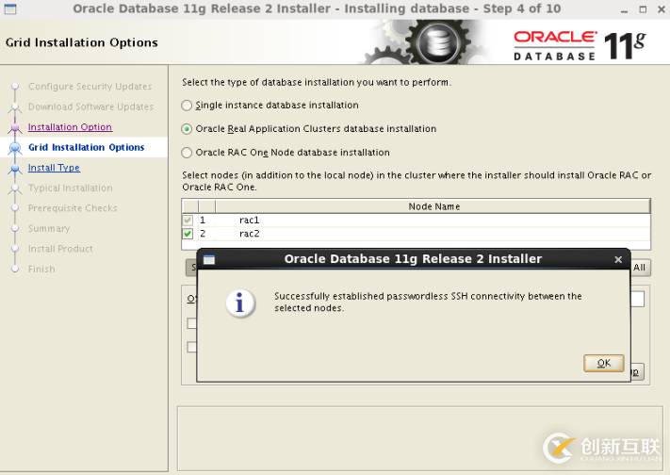
Task: Click OK in the SSH connectivity dialog
Action: tap(603, 363)
